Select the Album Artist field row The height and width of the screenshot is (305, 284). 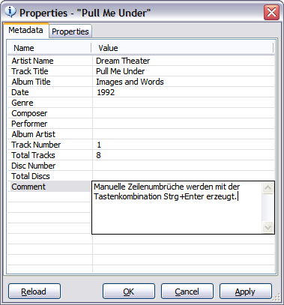(x=141, y=134)
